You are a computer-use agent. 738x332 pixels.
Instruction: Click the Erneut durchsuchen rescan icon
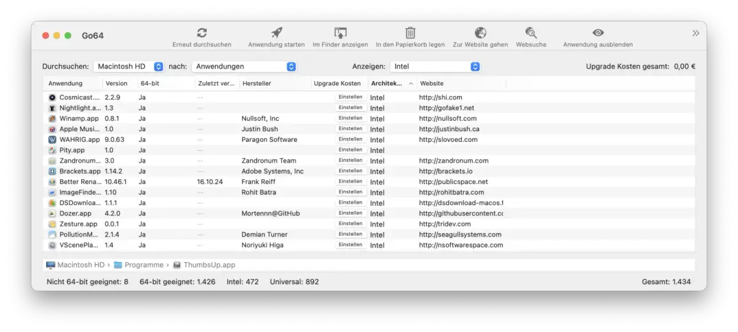click(202, 33)
